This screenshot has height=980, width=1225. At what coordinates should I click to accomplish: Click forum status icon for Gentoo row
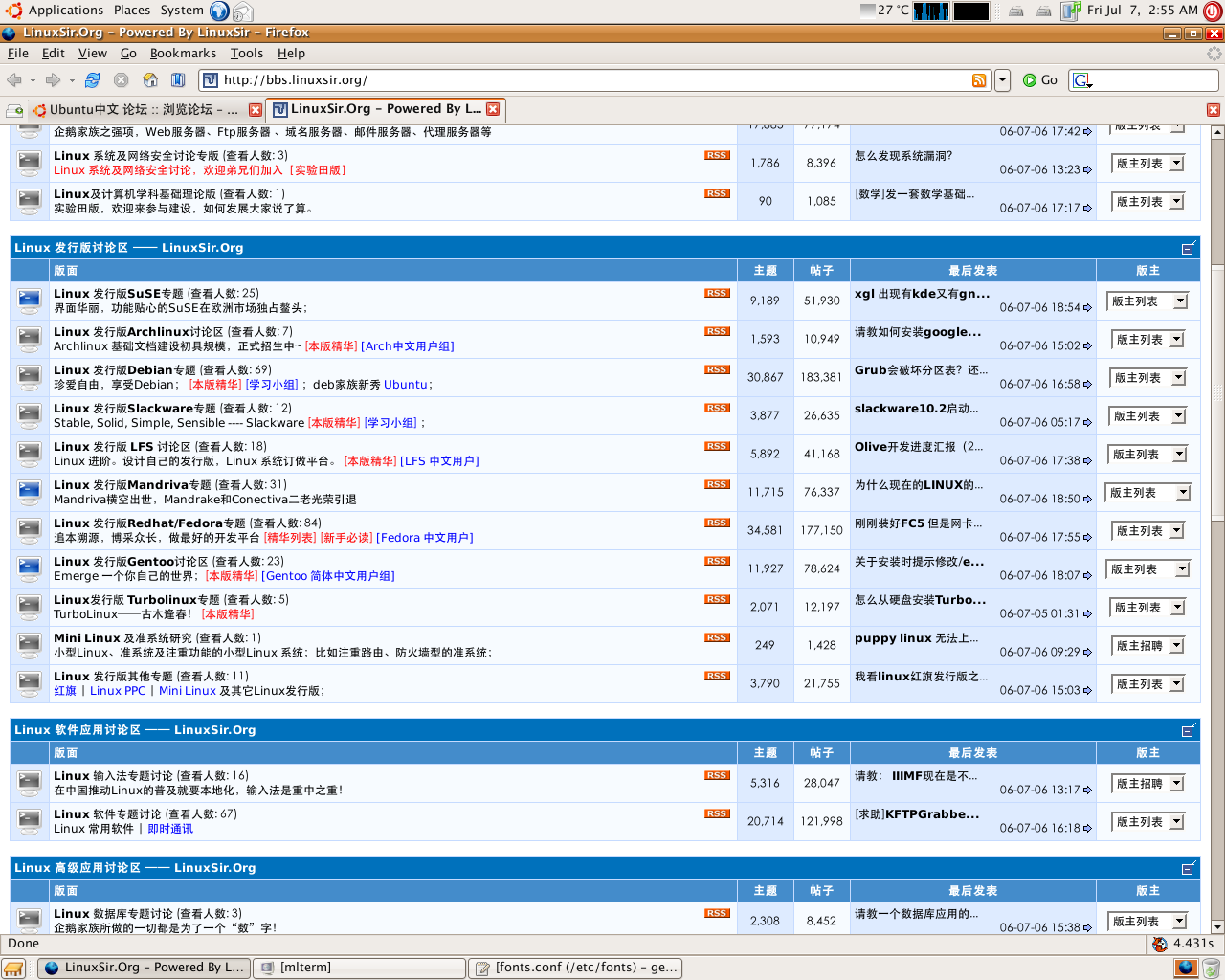tap(30, 568)
